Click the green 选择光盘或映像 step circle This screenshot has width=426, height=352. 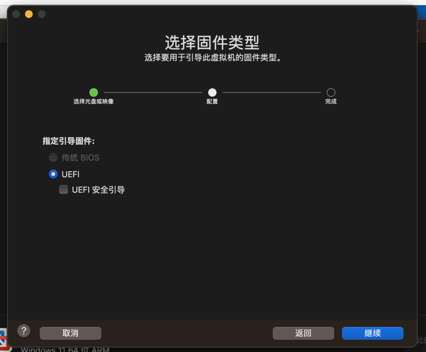pos(94,92)
